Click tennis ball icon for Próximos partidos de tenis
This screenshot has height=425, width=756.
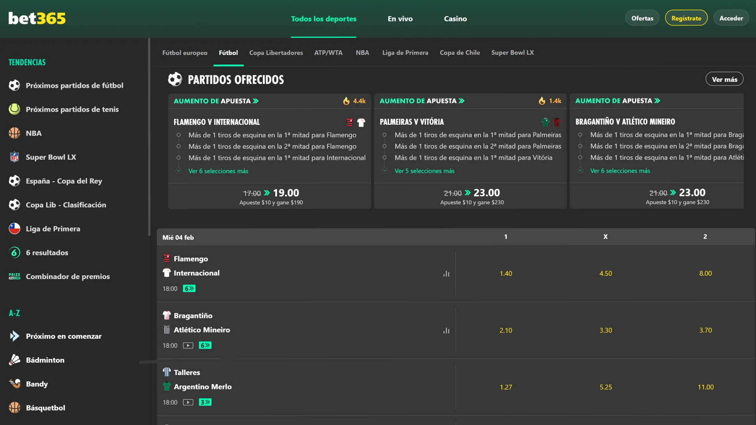pos(15,109)
